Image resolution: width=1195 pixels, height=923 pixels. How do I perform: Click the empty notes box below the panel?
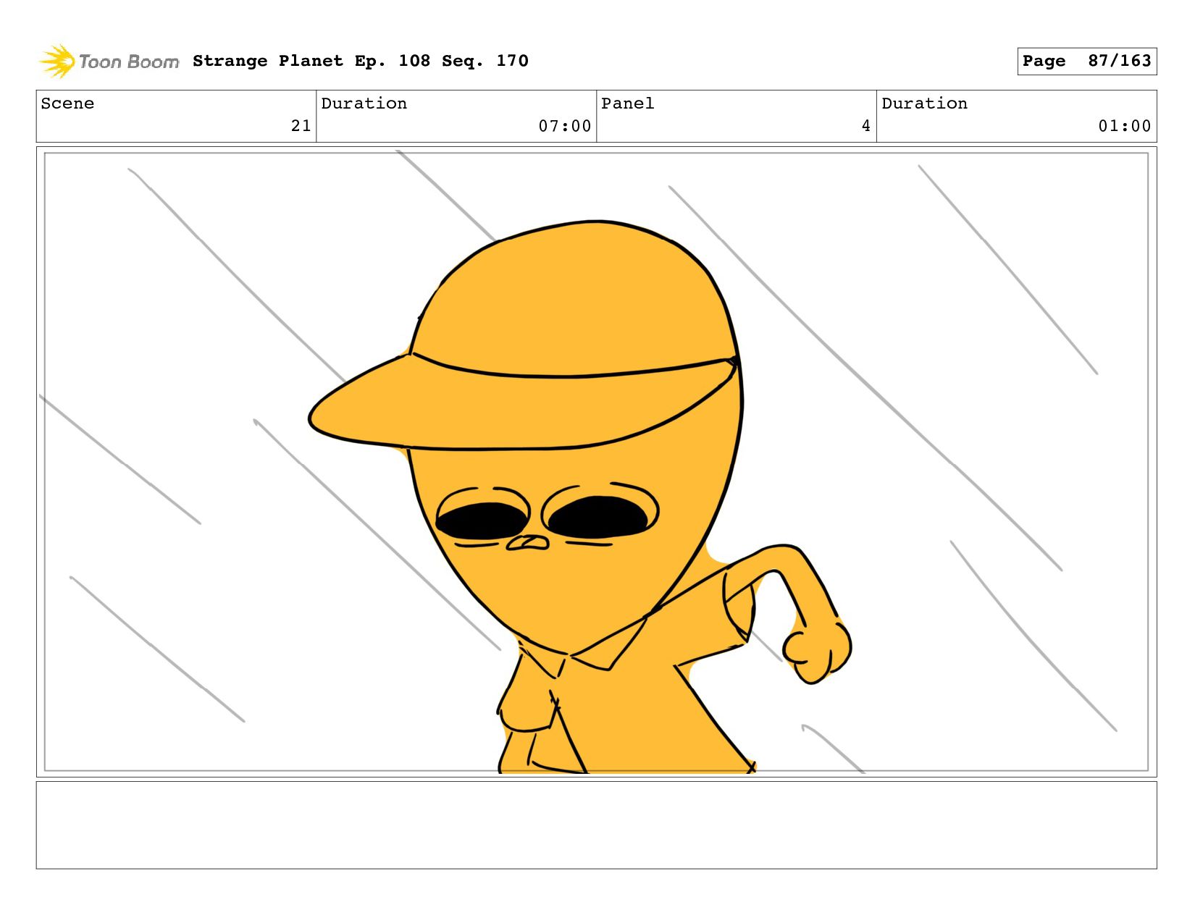tap(596, 825)
